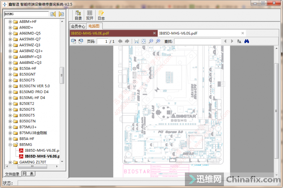The width and height of the screenshot is (283, 188).
Task: Click the file tree scroll down arrow
Action: pyautogui.click(x=62, y=162)
